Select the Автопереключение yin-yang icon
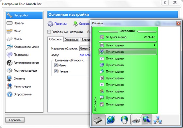The height and width of the screenshot is (128, 183). tap(9, 63)
